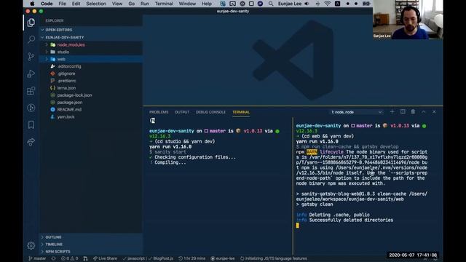Screen dimensions: 466x262
Task: Start Live Share from status bar
Action: 105,258
